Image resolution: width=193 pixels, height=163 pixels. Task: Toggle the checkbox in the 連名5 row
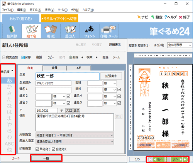[119, 103]
